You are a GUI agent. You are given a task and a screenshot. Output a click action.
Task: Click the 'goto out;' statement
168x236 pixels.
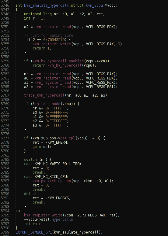42,147
